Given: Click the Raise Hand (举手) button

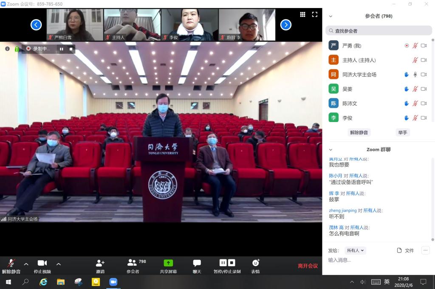Looking at the screenshot, I should [402, 132].
